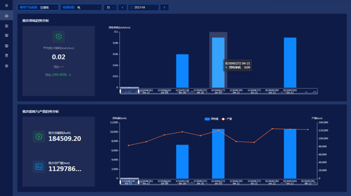Open the sixth sidebar document icon
This screenshot has width=351, height=196.
(x=7, y=55)
